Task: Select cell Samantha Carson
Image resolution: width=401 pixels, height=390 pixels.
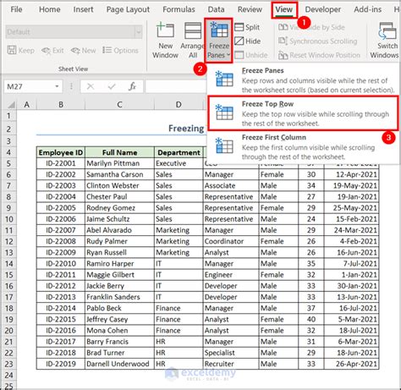Action: (119, 174)
